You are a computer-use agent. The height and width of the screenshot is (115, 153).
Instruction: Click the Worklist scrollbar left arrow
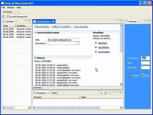4,108
